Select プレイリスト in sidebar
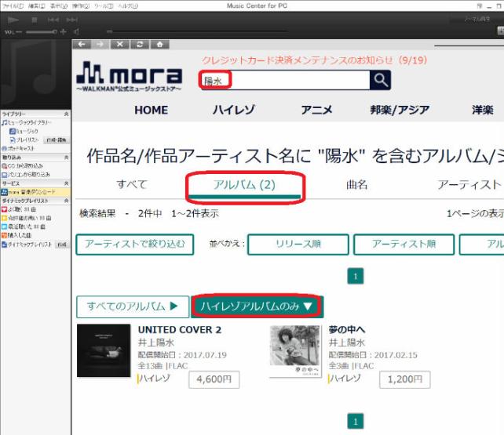 (24, 140)
